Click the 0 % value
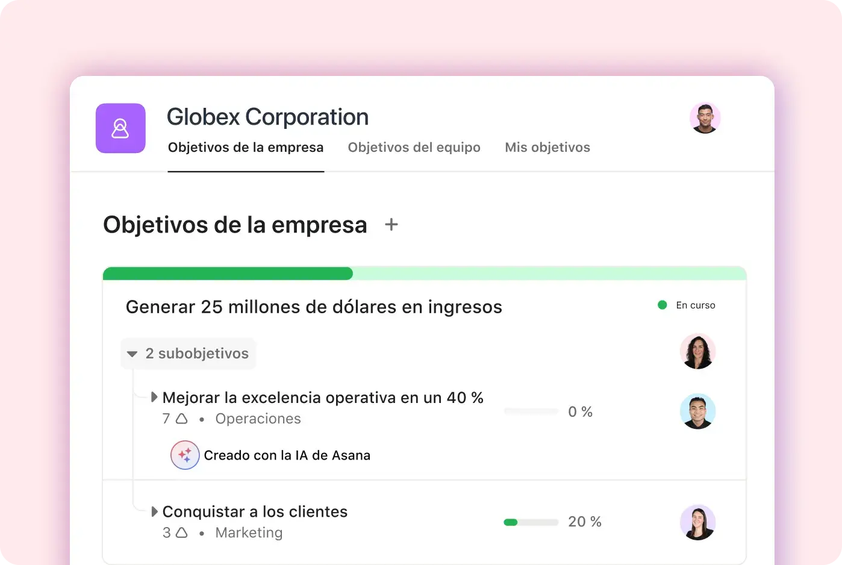The width and height of the screenshot is (842, 565). click(581, 412)
